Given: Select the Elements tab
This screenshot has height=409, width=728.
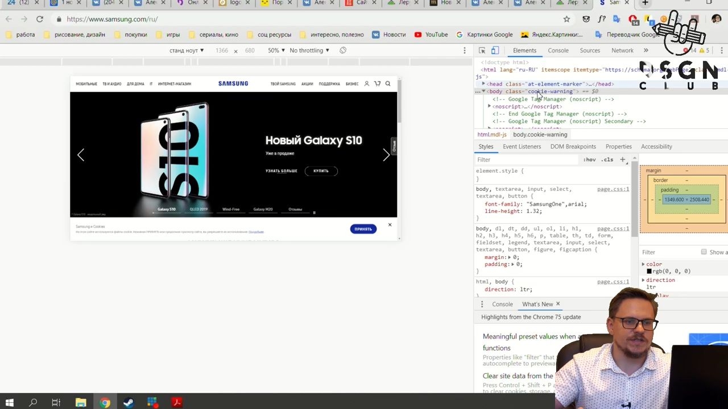Looking at the screenshot, I should pyautogui.click(x=524, y=51).
